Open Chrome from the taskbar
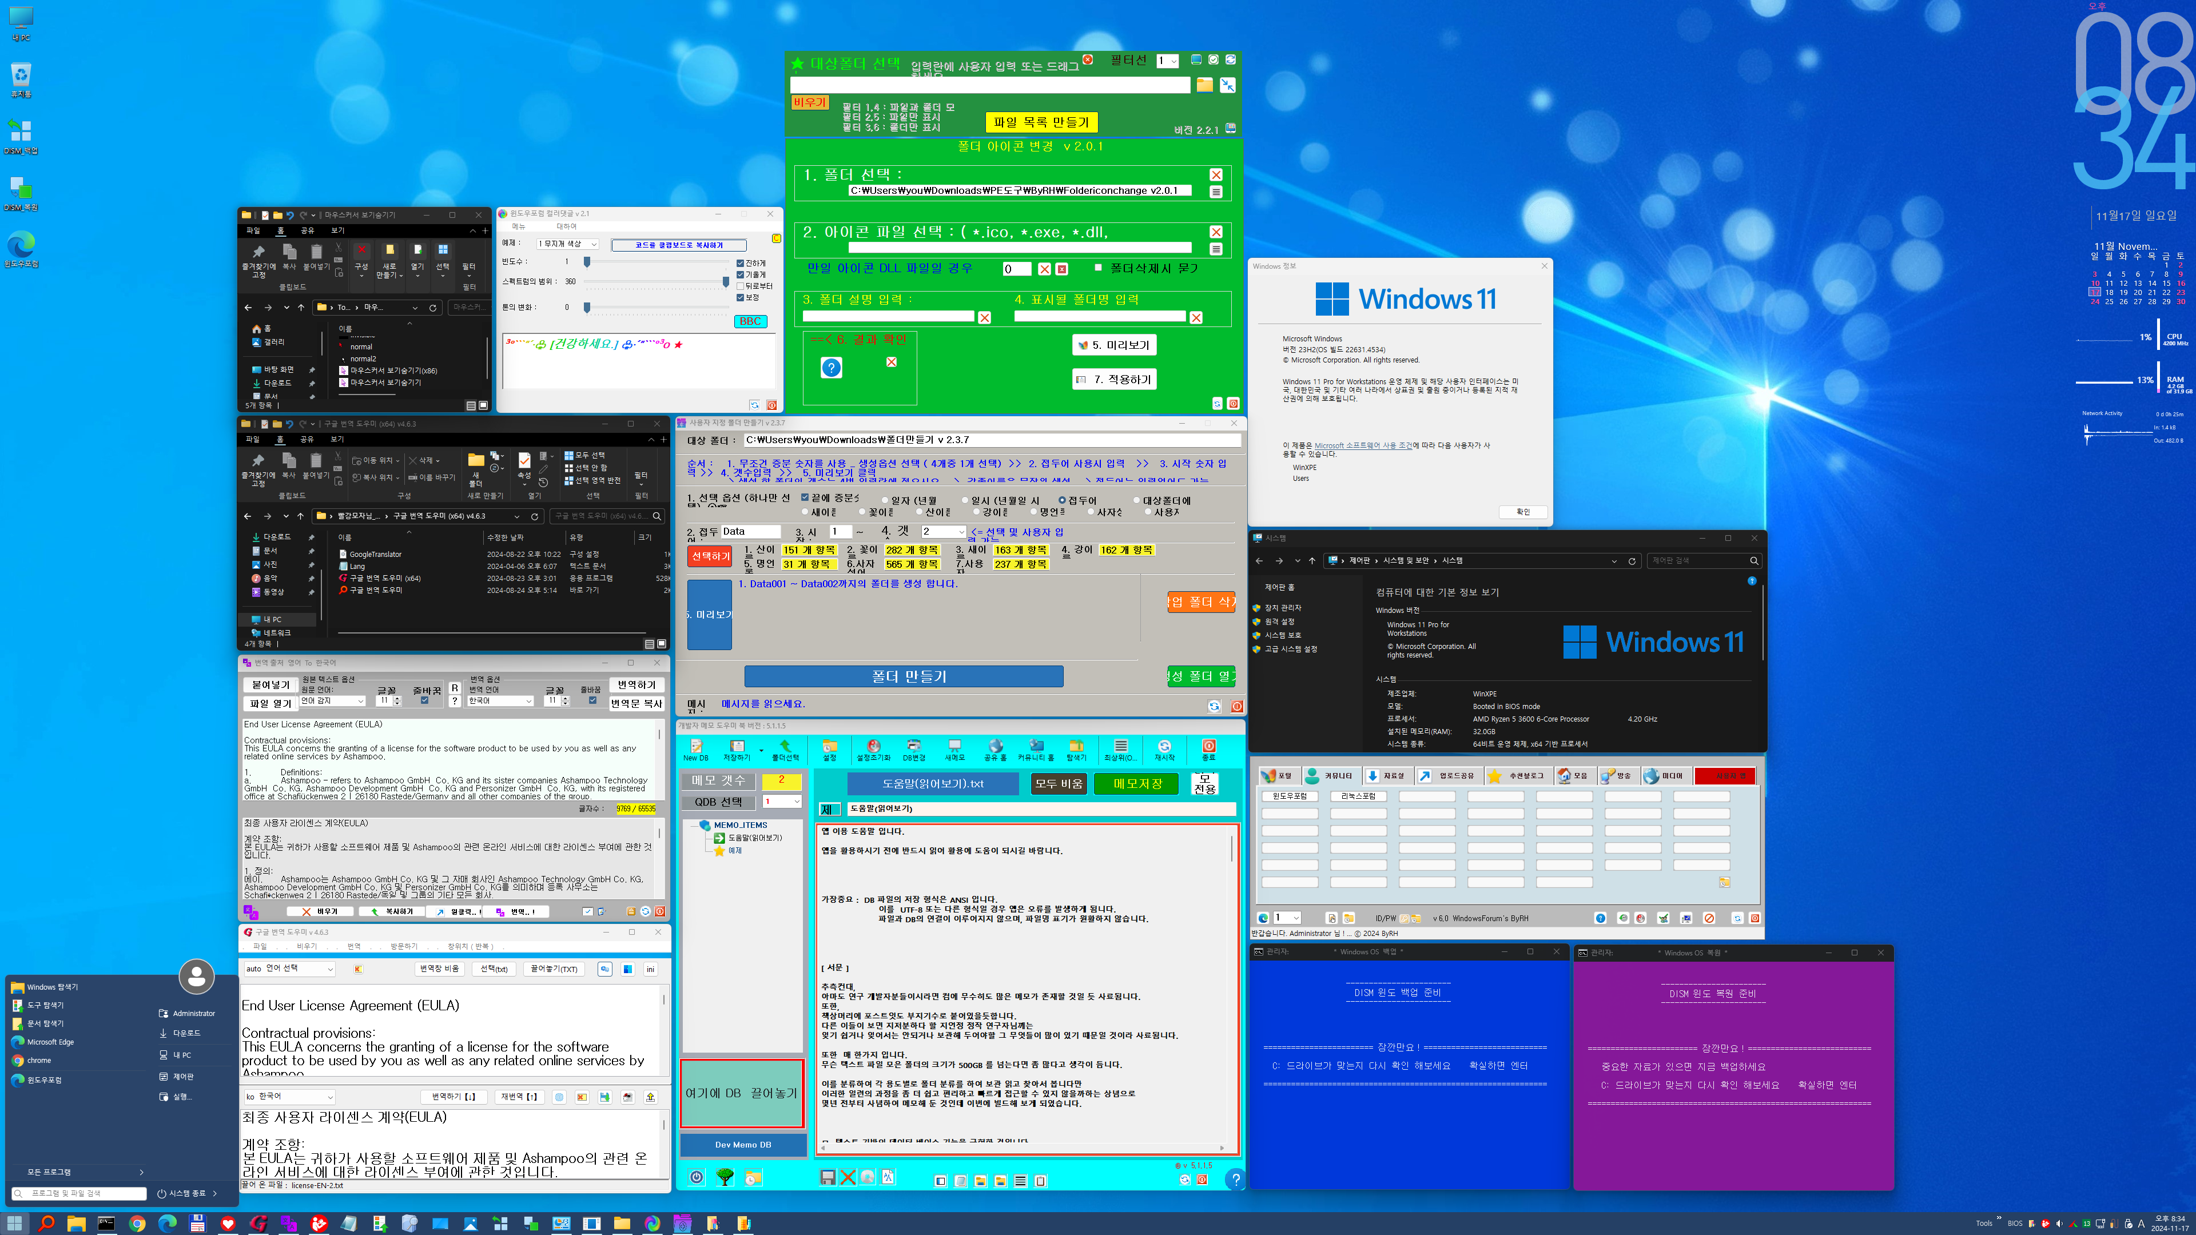The image size is (2196, 1235). pos(137,1223)
